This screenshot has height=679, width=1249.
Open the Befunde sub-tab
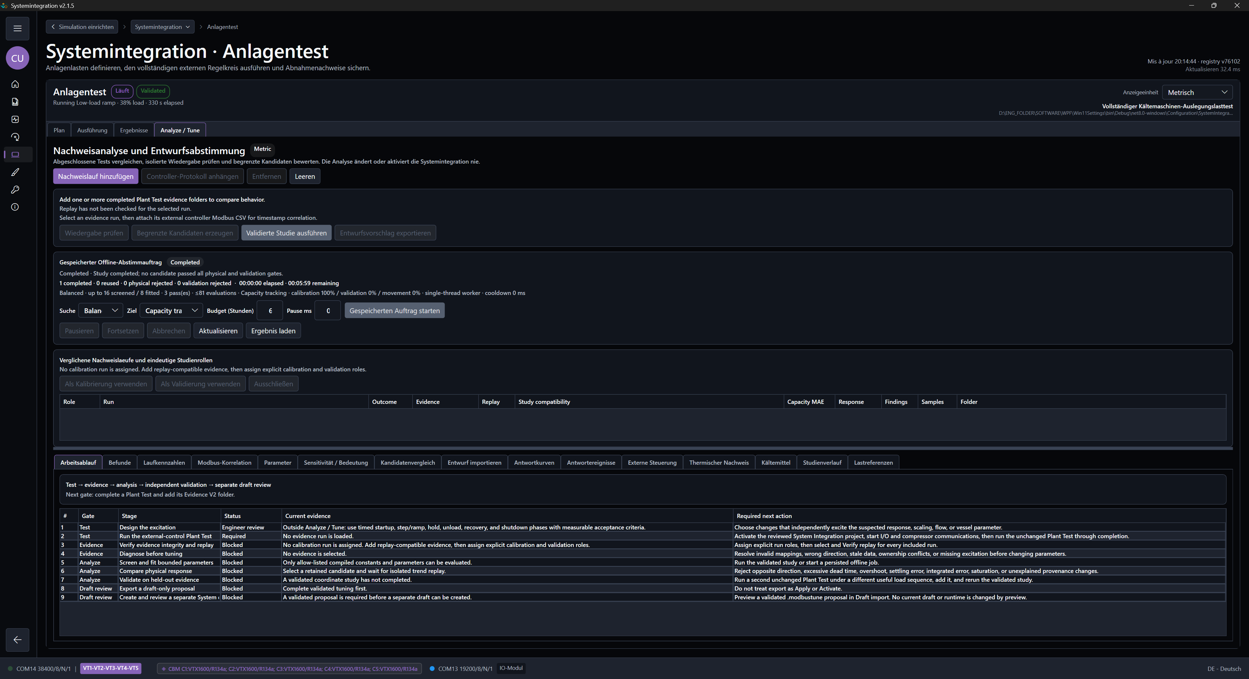coord(120,462)
